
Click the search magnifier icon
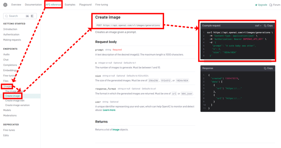[x=6, y=16]
